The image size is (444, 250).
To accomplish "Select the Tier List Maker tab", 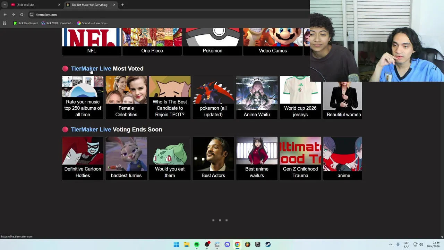I will 90,5.
